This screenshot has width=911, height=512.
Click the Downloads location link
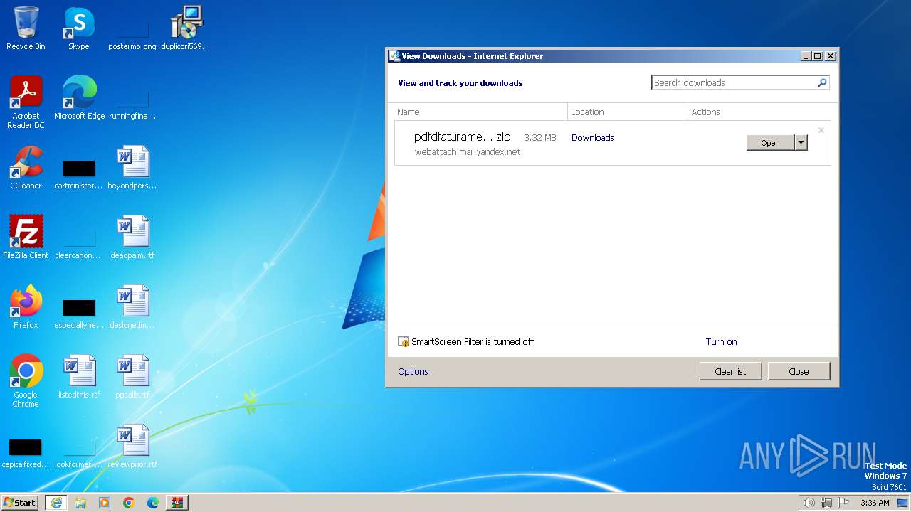point(593,138)
